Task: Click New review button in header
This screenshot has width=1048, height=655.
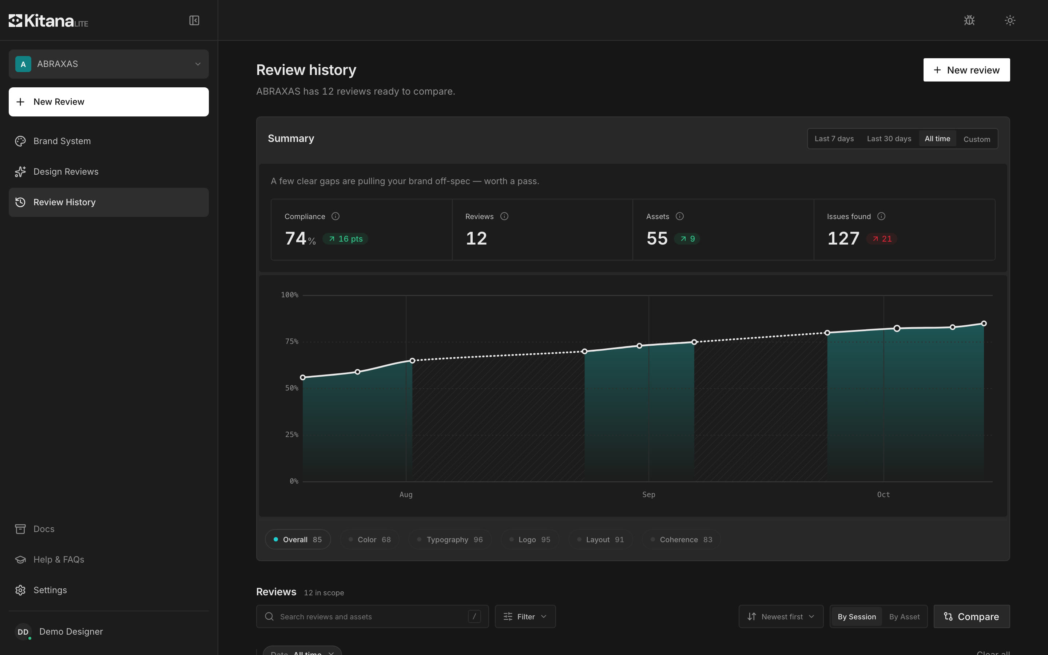Action: (966, 70)
